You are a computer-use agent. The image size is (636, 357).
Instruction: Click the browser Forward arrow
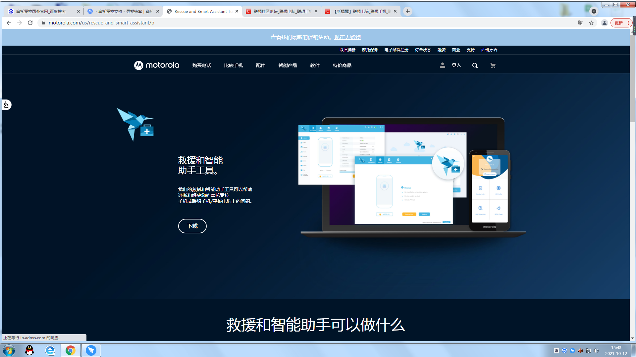point(20,23)
